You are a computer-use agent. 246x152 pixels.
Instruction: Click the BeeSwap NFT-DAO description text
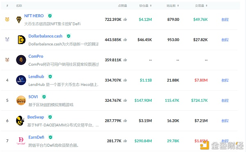63,125
